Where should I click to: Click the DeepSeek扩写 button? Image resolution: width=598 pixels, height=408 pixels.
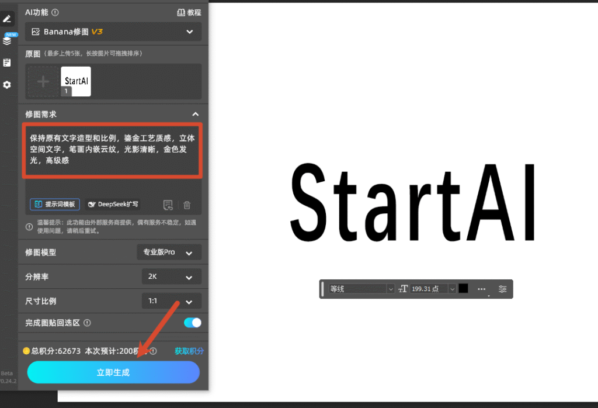[x=113, y=204]
